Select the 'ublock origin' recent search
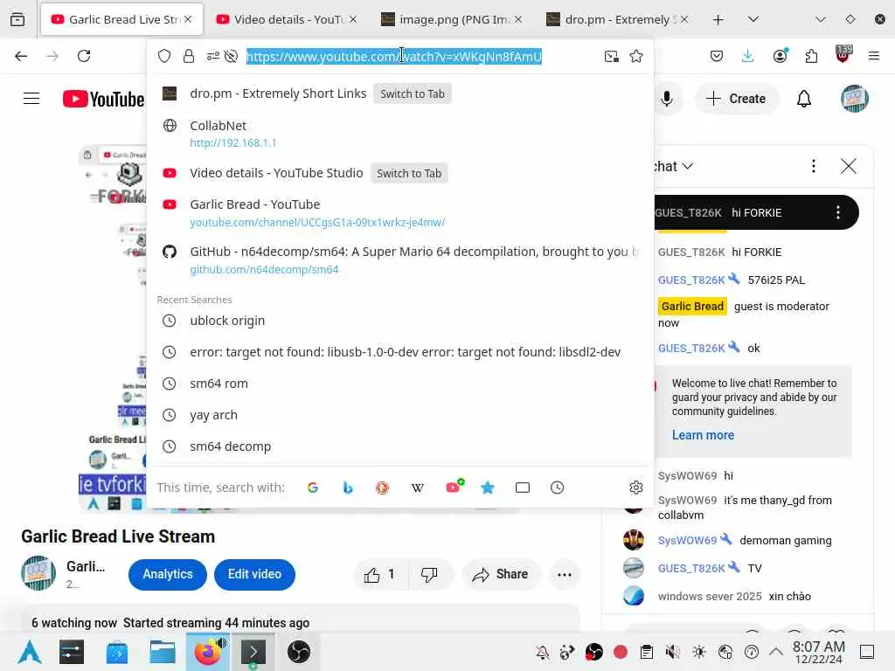Image resolution: width=895 pixels, height=671 pixels. pyautogui.click(x=399, y=321)
